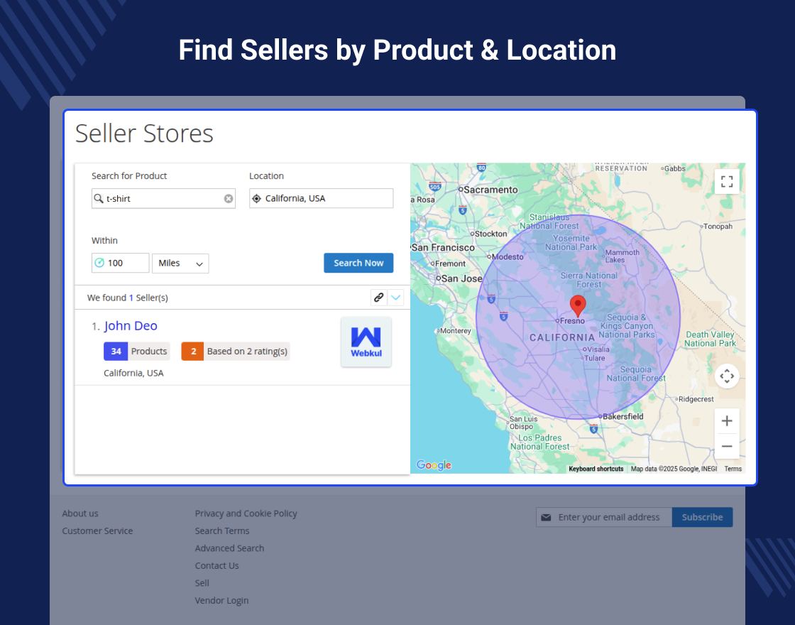Screen dimensions: 795x625
Task: Open Keyboard shortcuts on map
Action: click(x=596, y=469)
